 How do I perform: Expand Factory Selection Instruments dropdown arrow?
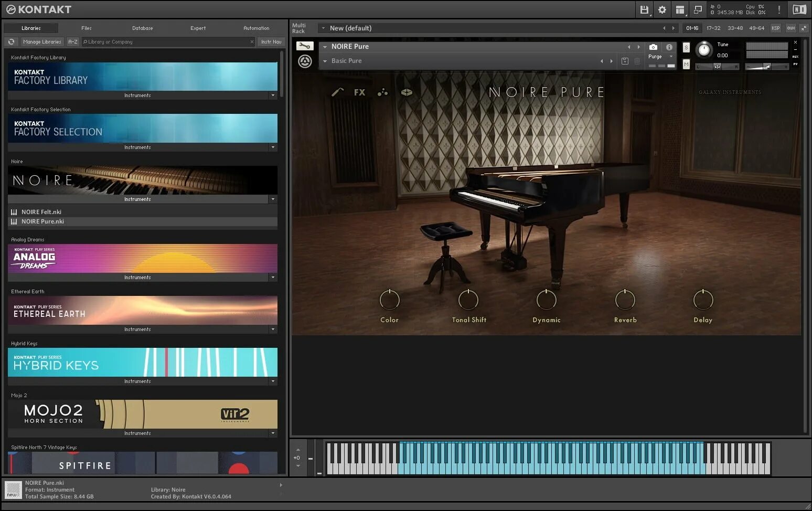coord(273,147)
